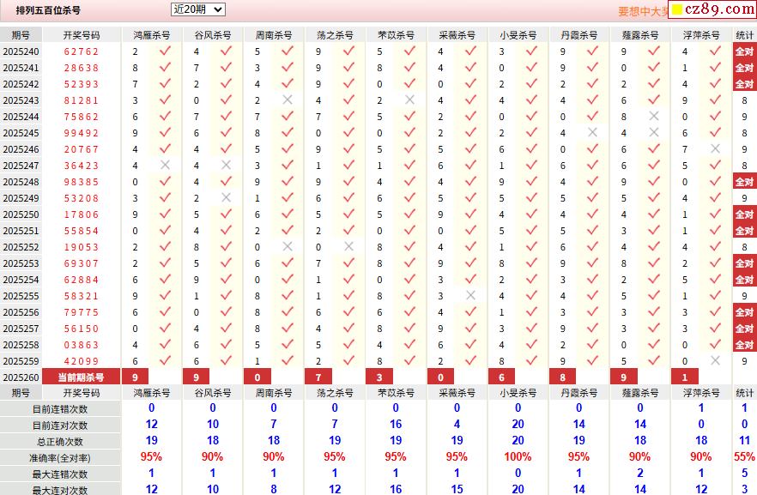The height and width of the screenshot is (495, 757).
Task: Click the red check in row 2025242 under 荡之杀号
Action: 348,83
